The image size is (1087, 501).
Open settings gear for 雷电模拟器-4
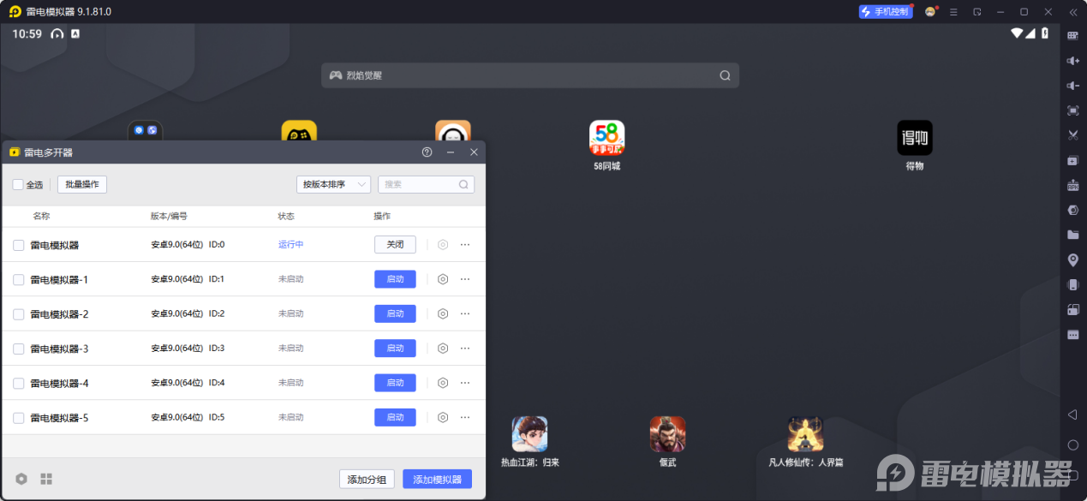(x=443, y=383)
